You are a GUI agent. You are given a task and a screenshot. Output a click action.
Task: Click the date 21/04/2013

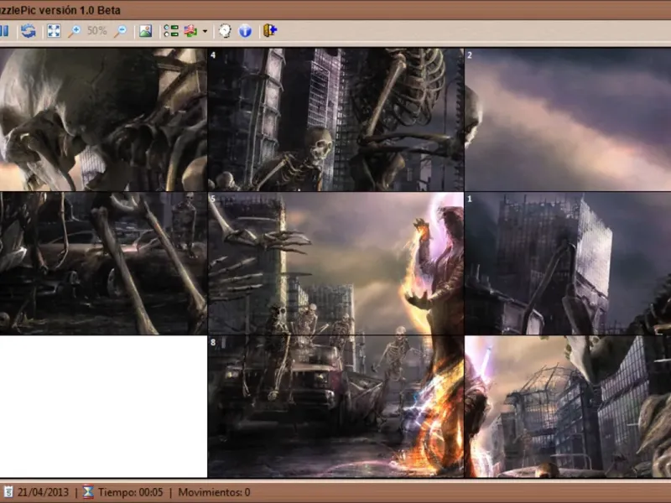[43, 492]
